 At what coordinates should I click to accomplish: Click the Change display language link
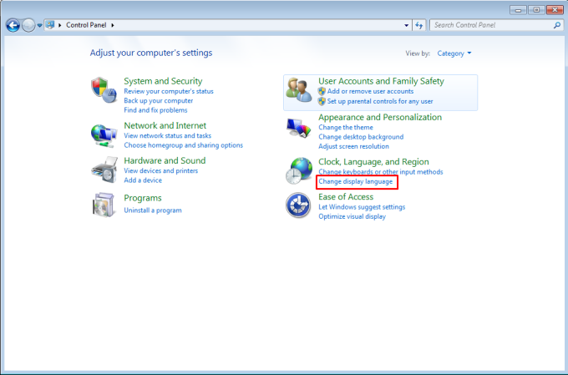point(355,181)
